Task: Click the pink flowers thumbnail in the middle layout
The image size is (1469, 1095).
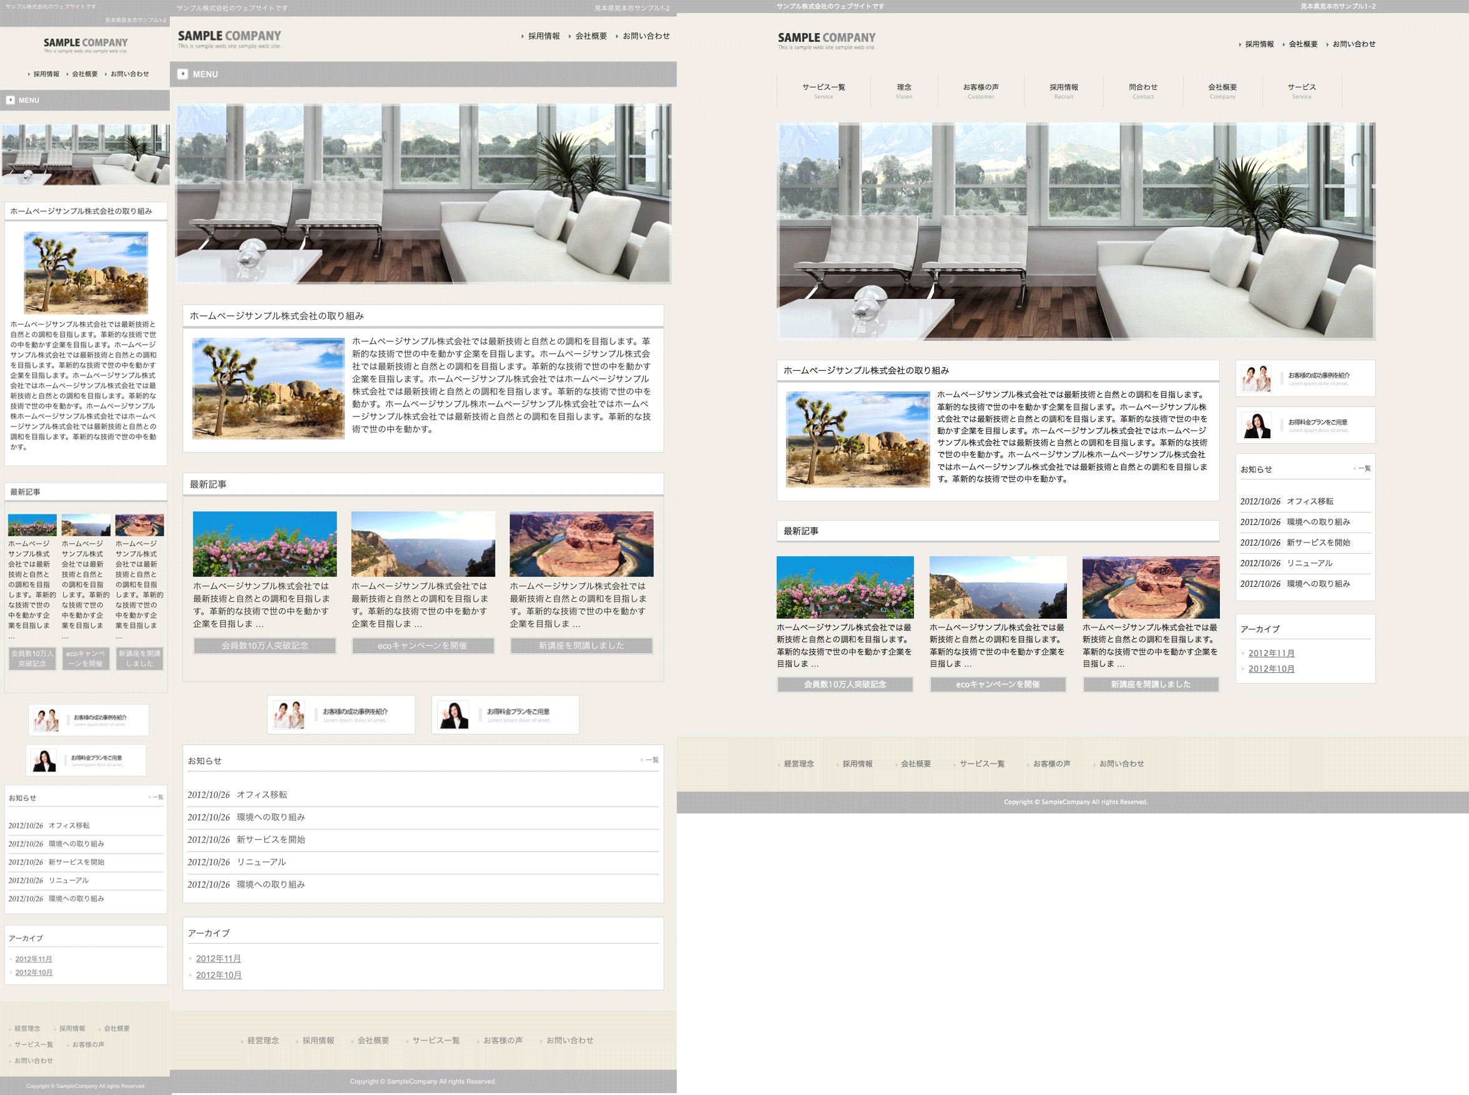Action: pos(265,544)
